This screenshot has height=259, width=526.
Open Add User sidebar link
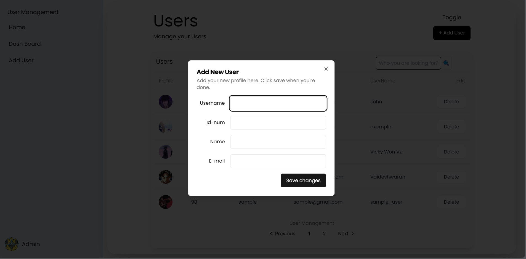21,60
